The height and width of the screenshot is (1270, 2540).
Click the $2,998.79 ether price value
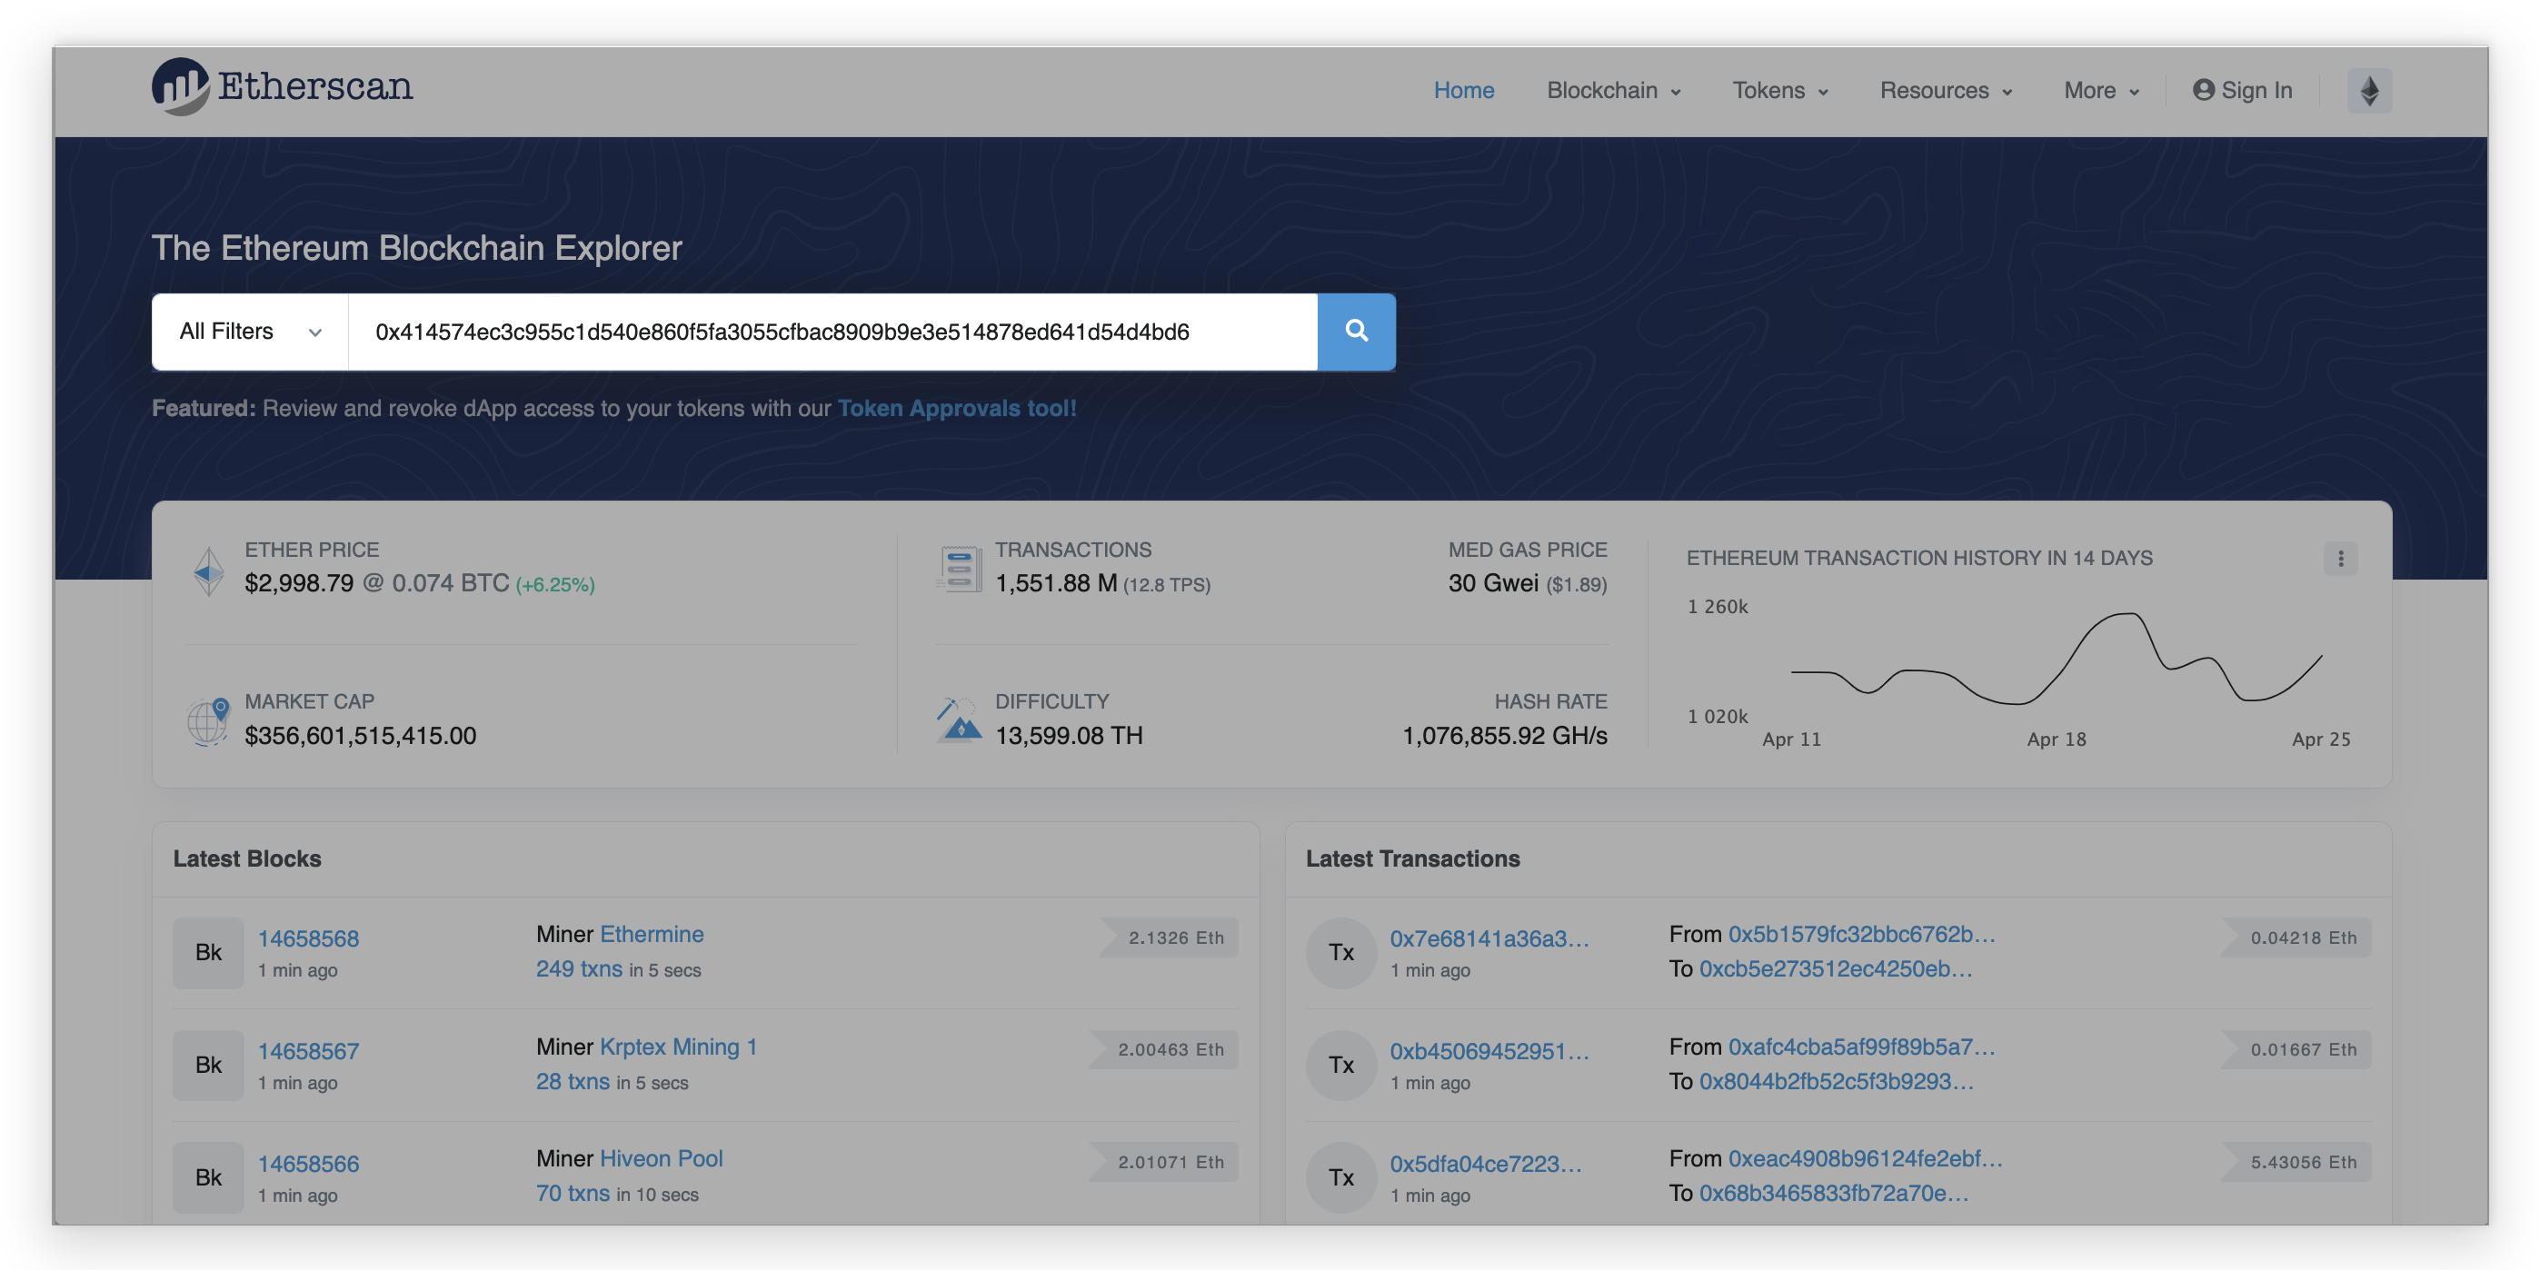coord(299,582)
